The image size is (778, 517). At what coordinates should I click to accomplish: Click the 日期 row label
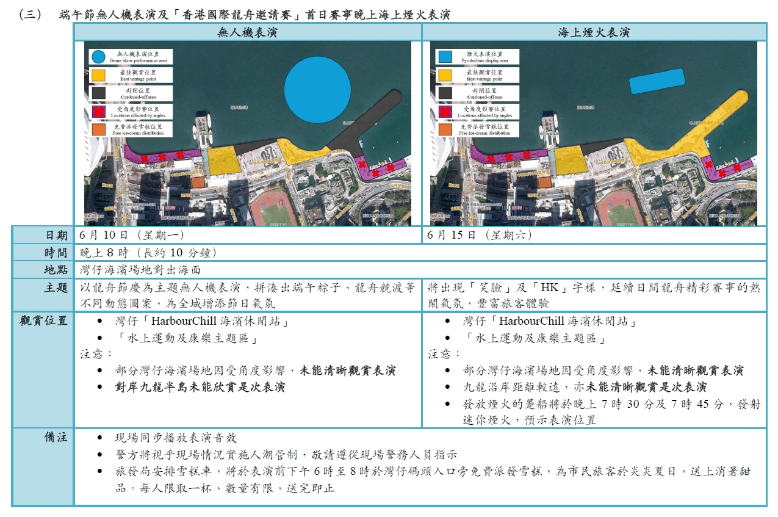pyautogui.click(x=56, y=235)
